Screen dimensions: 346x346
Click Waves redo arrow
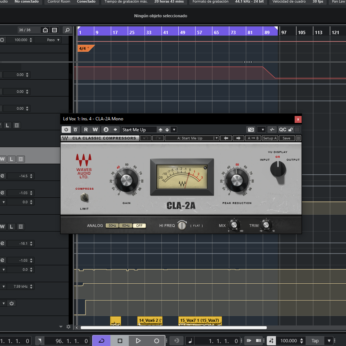point(158,138)
